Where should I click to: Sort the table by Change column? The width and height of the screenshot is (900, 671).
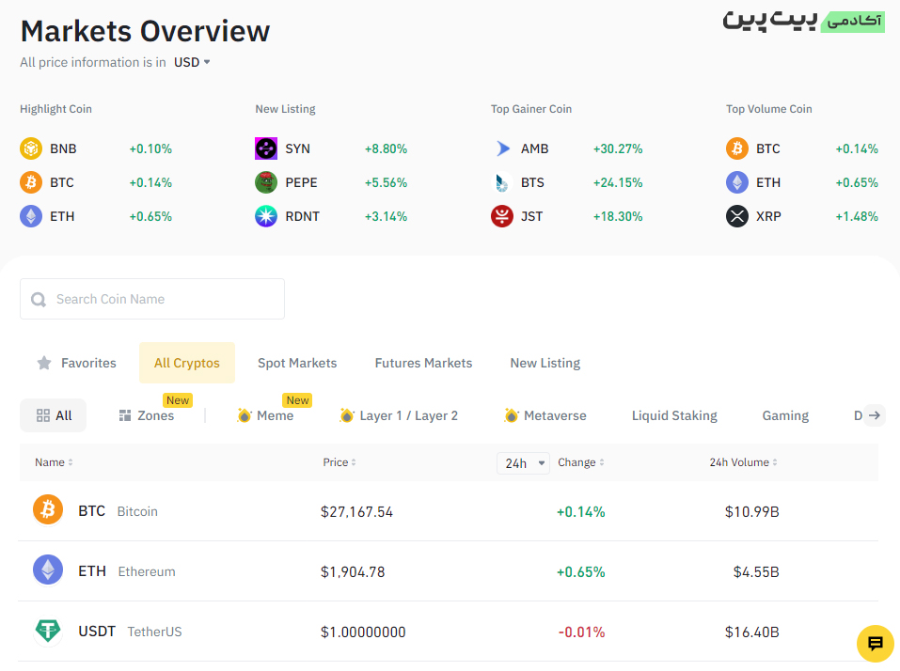[581, 462]
